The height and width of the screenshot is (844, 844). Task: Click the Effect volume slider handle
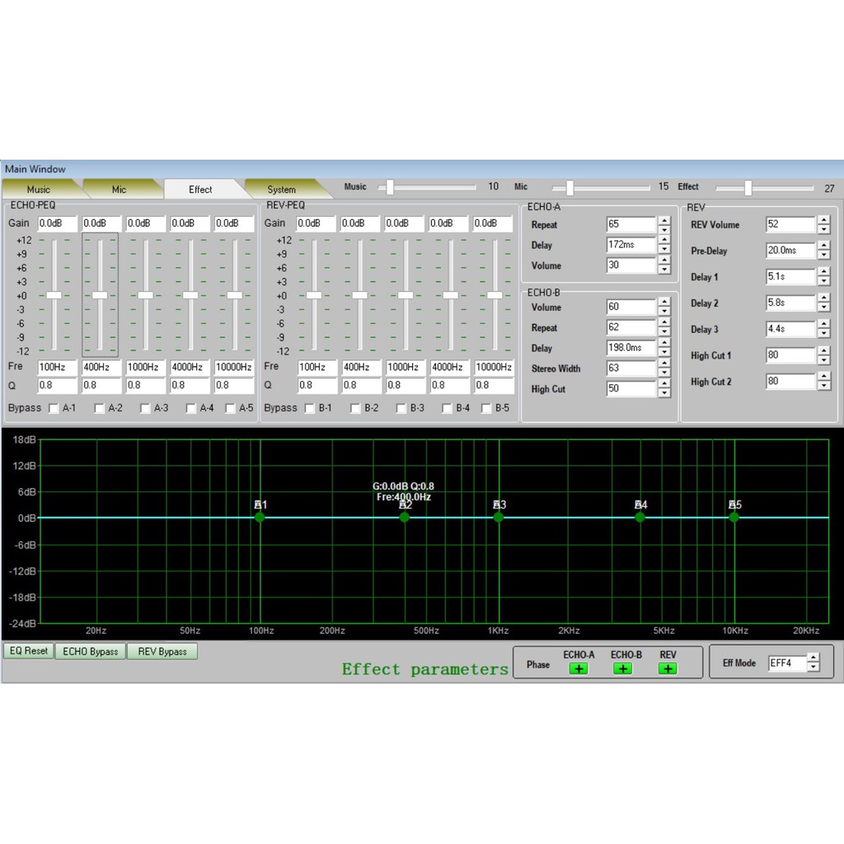(748, 188)
